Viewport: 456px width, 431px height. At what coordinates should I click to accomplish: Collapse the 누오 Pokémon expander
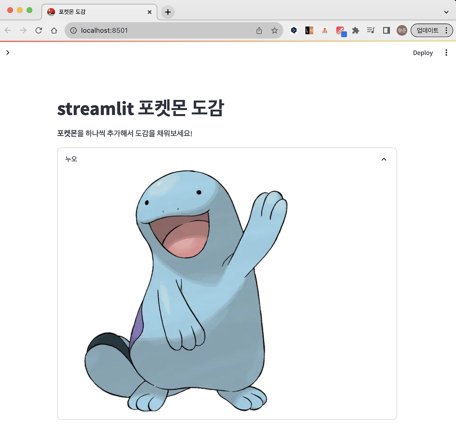coord(384,159)
